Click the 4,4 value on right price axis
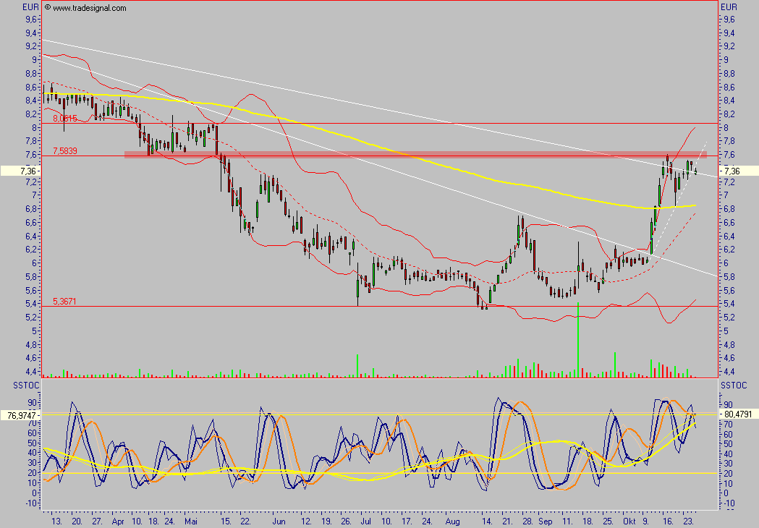This screenshot has width=759, height=528. [729, 372]
